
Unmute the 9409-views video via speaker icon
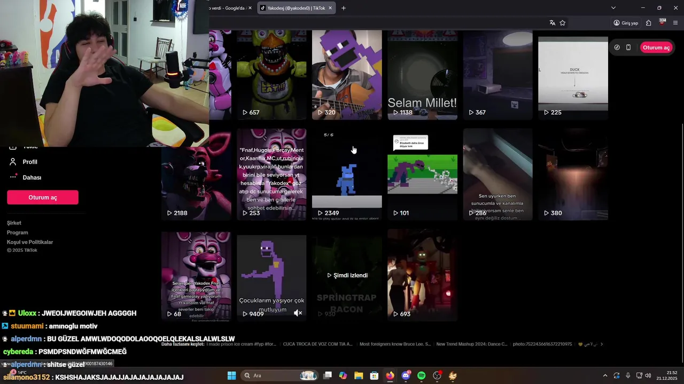point(298,313)
